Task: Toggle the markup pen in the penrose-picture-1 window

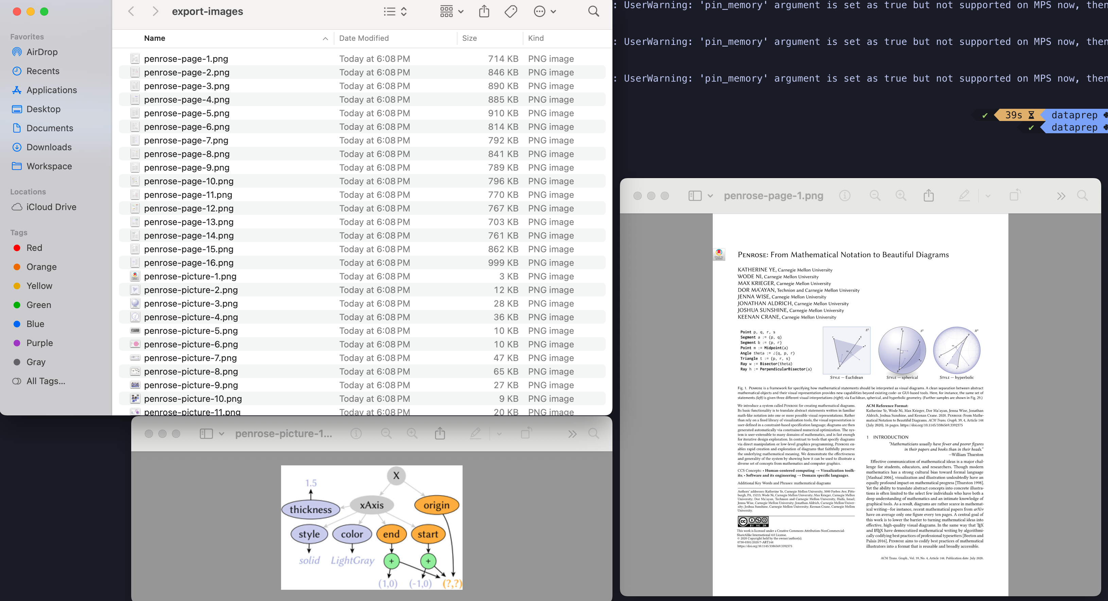Action: point(475,434)
